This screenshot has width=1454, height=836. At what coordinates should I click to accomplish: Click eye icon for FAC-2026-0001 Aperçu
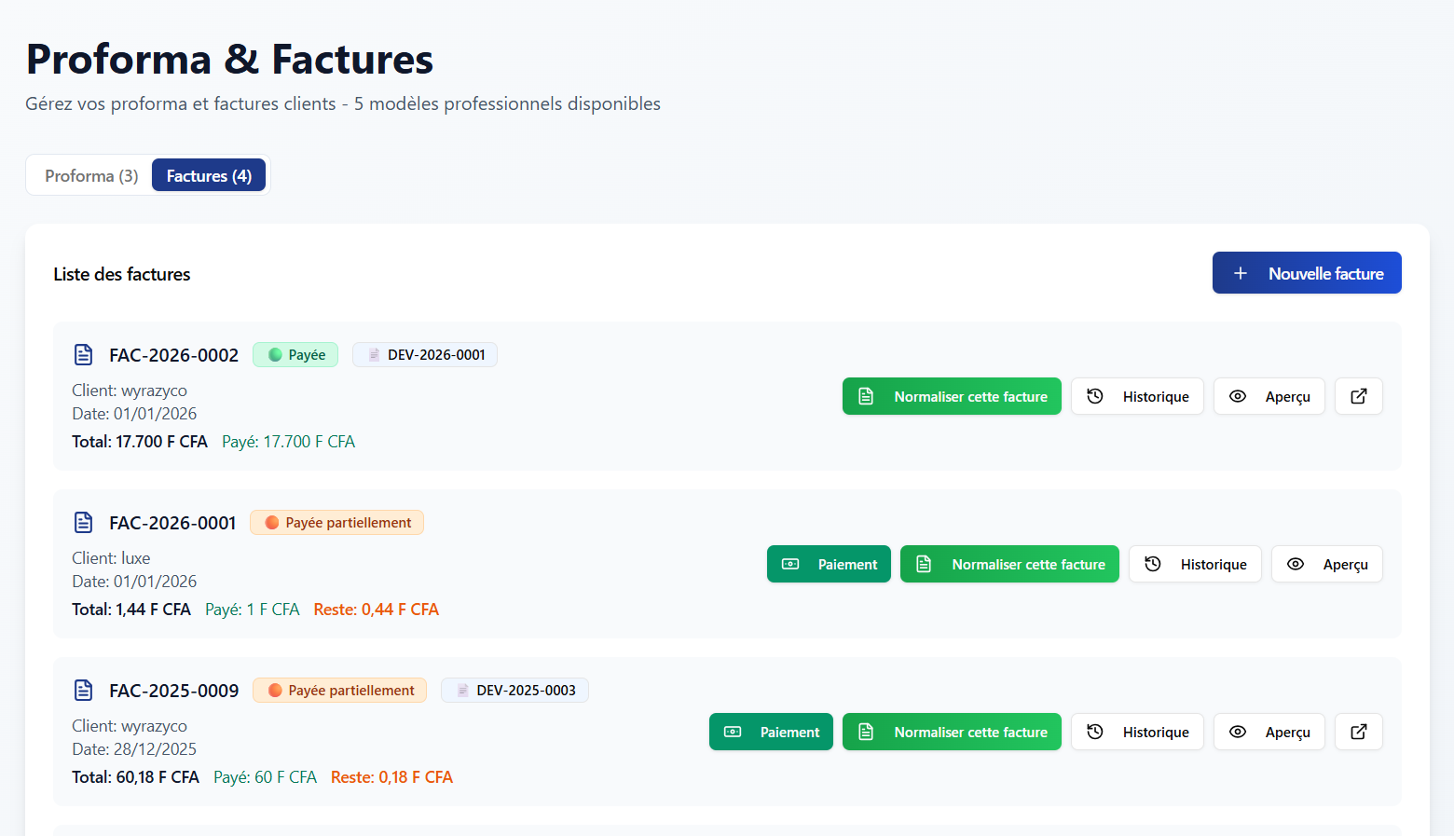[x=1296, y=564]
